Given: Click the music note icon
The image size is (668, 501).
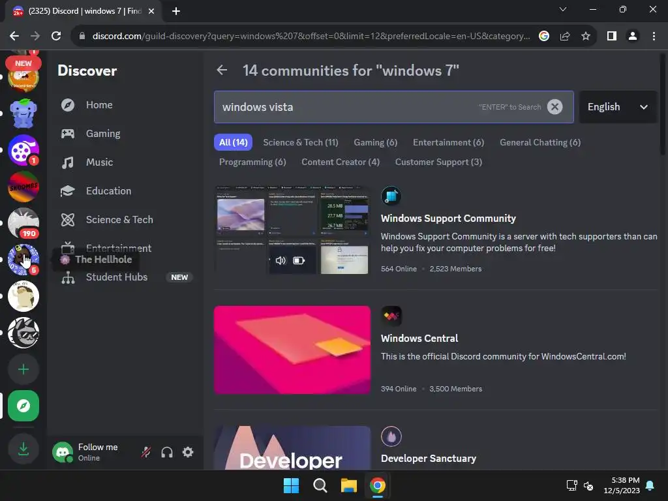Looking at the screenshot, I should (68, 162).
